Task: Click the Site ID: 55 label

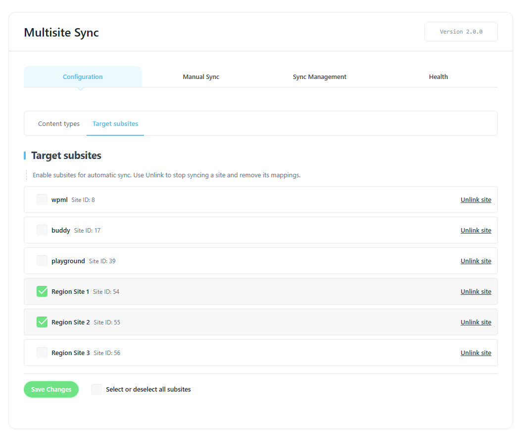Action: click(107, 322)
